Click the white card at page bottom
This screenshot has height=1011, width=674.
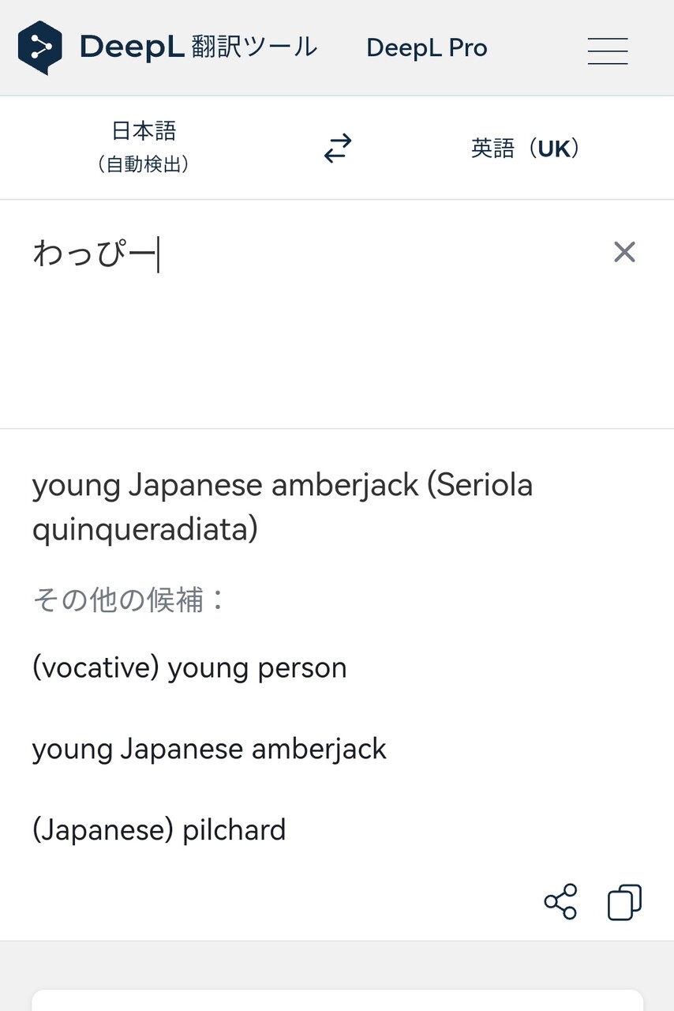coord(337,1000)
